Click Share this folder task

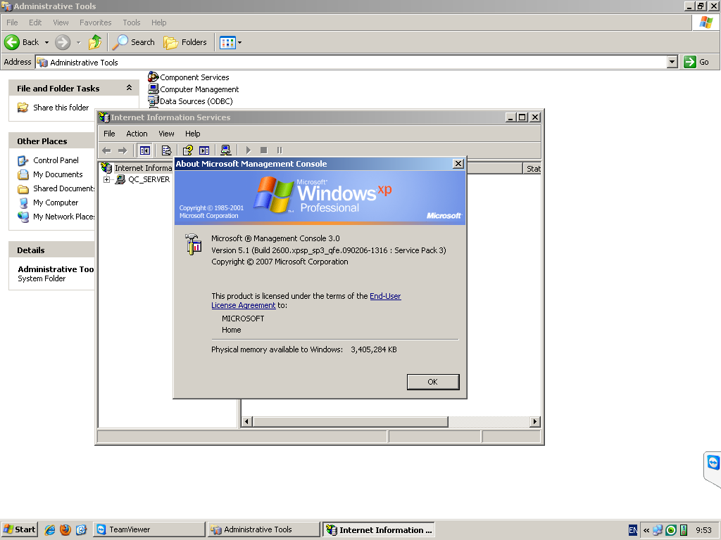(54, 108)
